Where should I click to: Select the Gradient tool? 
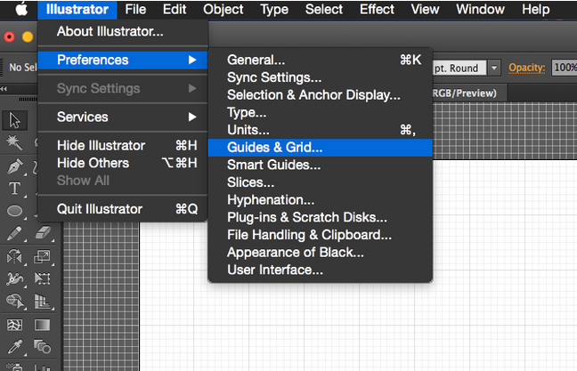click(43, 325)
